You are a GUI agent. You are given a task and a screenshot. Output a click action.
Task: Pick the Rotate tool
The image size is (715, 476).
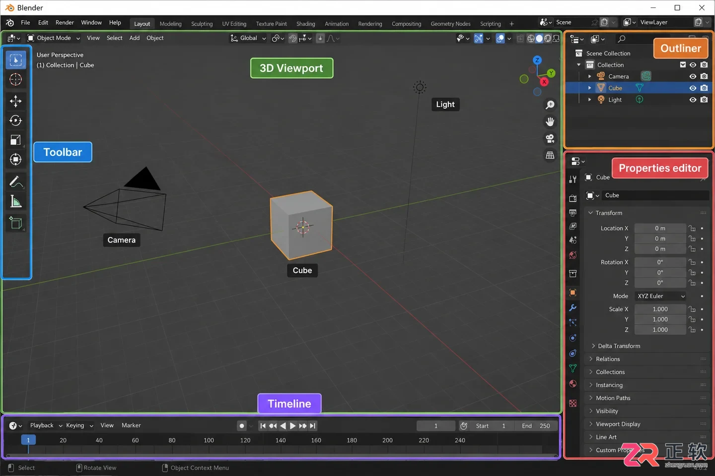tap(16, 120)
